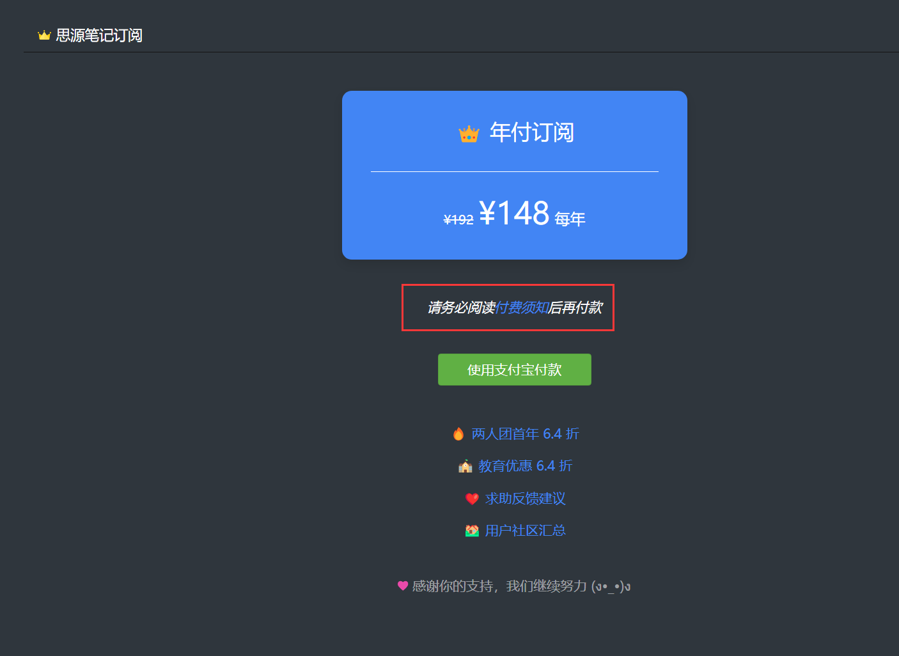Open the 教育优惠 6.4 折 link
This screenshot has width=899, height=656.
(526, 466)
